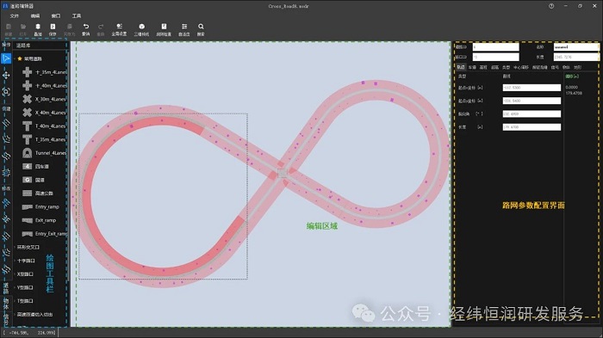
Task: Switch to the 中心偏移 tab in the parameter panel
Action: point(520,67)
